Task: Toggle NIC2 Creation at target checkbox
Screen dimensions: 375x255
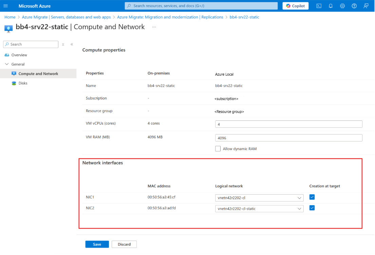Action: 312,208
